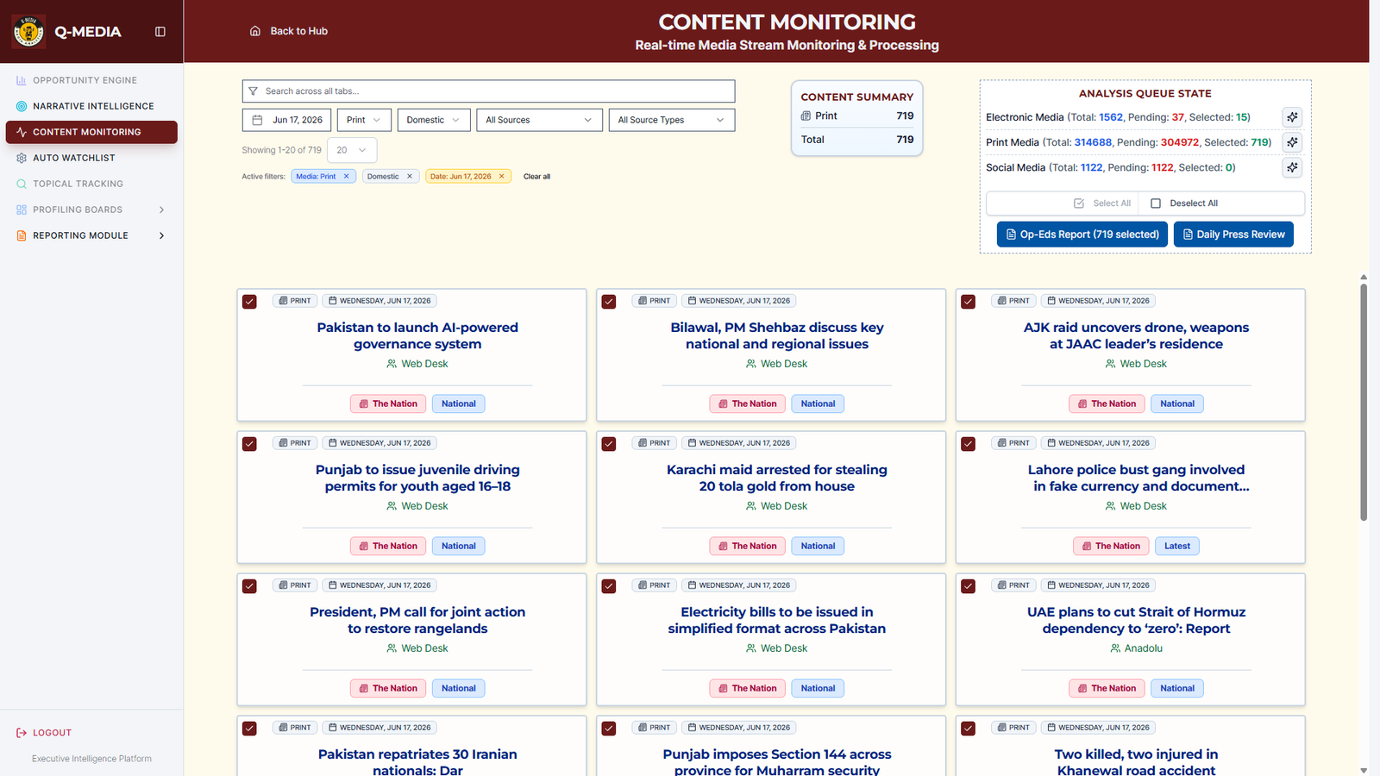Click the calendar icon in date field
Image resolution: width=1380 pixels, height=776 pixels.
click(257, 120)
